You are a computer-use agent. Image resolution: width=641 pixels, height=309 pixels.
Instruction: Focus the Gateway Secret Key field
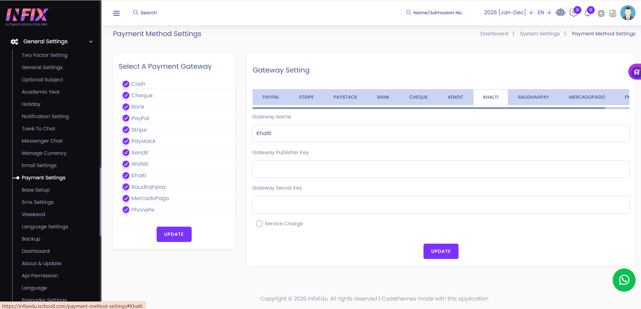click(x=441, y=205)
